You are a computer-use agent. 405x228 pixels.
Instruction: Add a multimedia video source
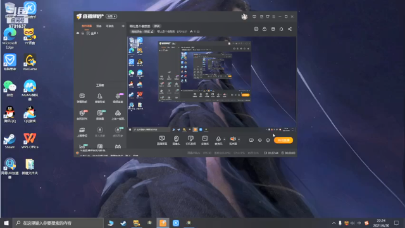(x=205, y=140)
